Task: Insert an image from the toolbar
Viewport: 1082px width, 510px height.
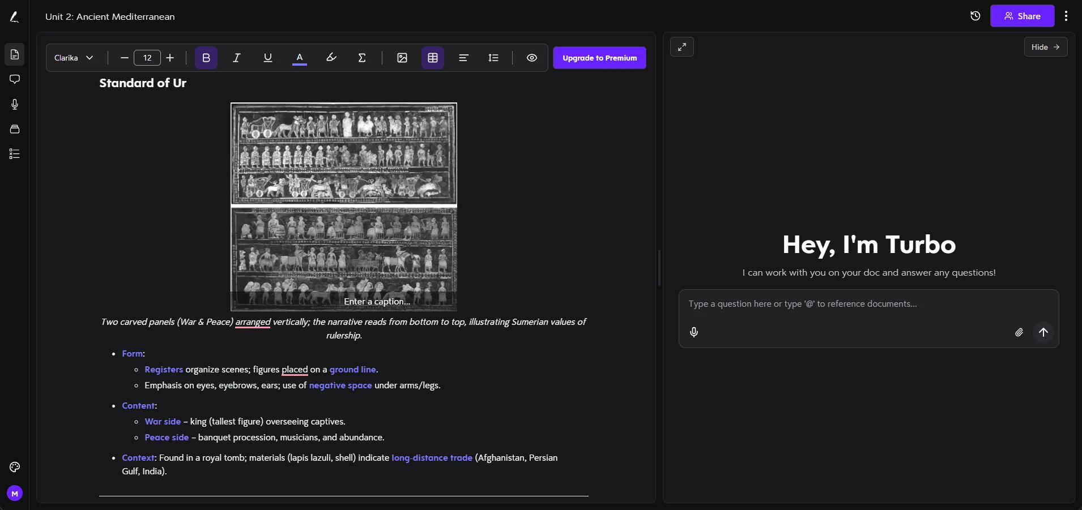Action: [402, 58]
